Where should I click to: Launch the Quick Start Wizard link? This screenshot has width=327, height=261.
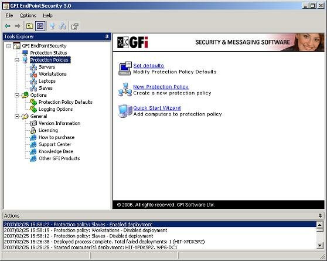point(157,108)
